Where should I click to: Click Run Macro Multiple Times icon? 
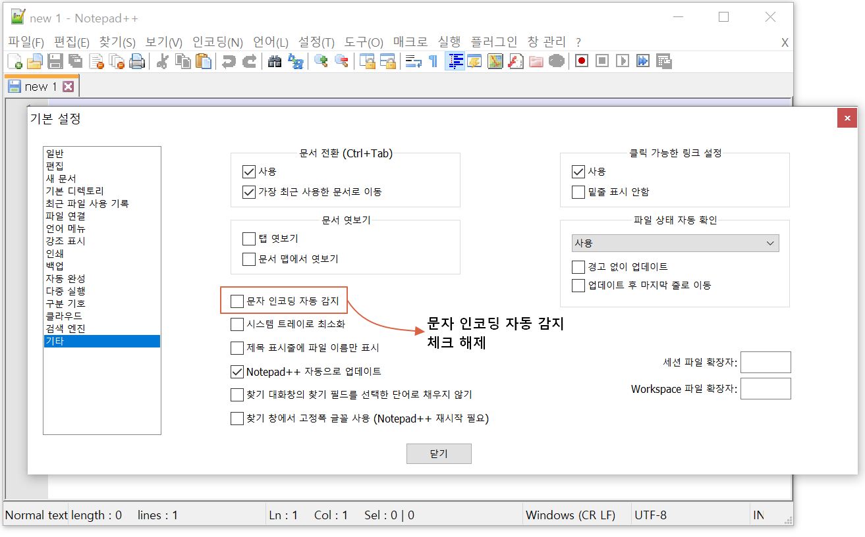click(x=642, y=62)
